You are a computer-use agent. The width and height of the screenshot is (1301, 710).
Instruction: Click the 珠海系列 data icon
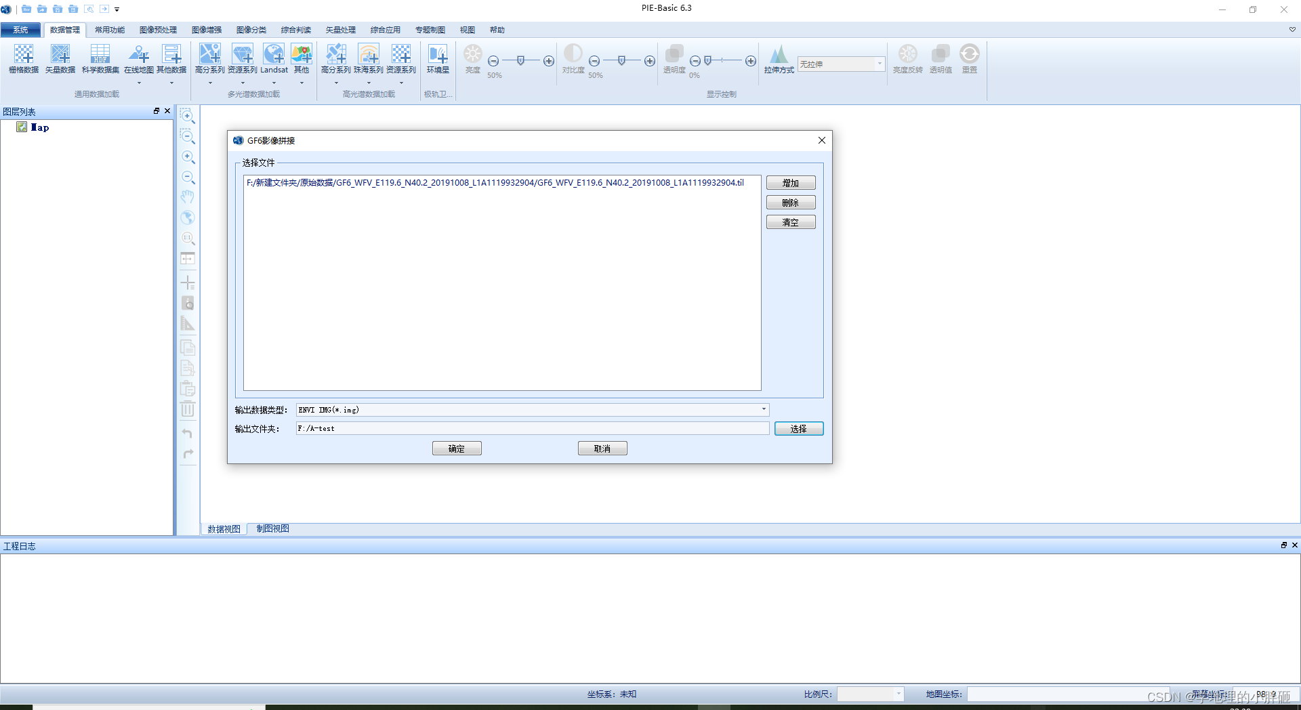369,54
